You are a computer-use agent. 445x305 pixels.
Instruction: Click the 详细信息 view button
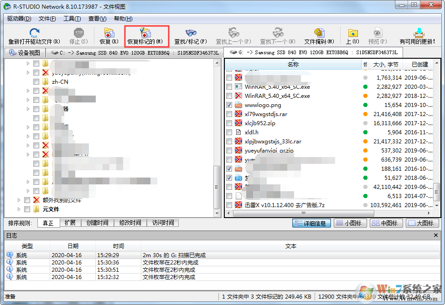[x=311, y=223]
